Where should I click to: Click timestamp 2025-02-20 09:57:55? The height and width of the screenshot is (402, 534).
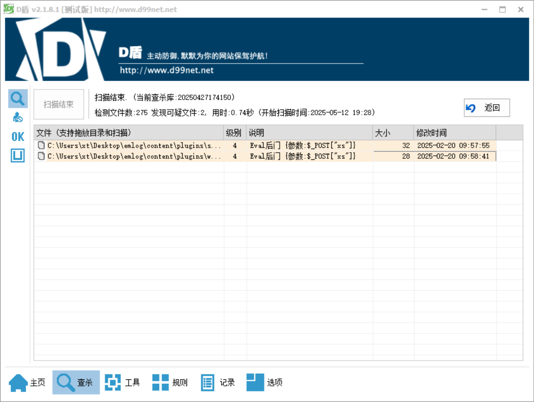coord(453,146)
